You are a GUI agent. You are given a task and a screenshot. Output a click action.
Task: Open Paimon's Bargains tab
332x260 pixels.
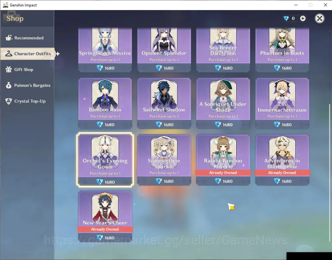[27, 85]
